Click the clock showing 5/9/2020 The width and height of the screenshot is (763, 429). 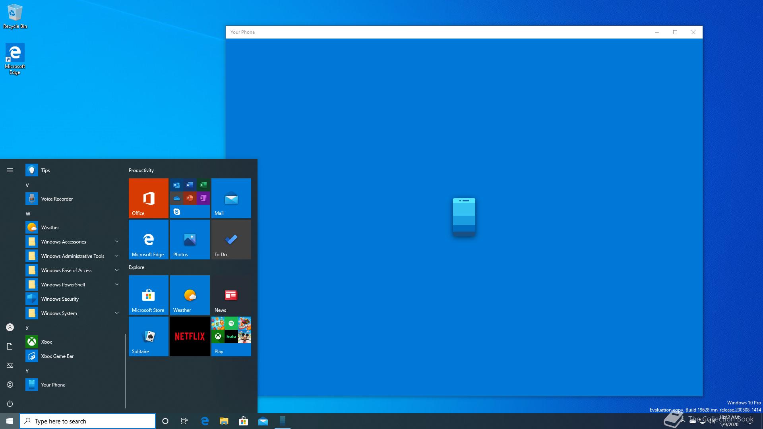(x=729, y=421)
